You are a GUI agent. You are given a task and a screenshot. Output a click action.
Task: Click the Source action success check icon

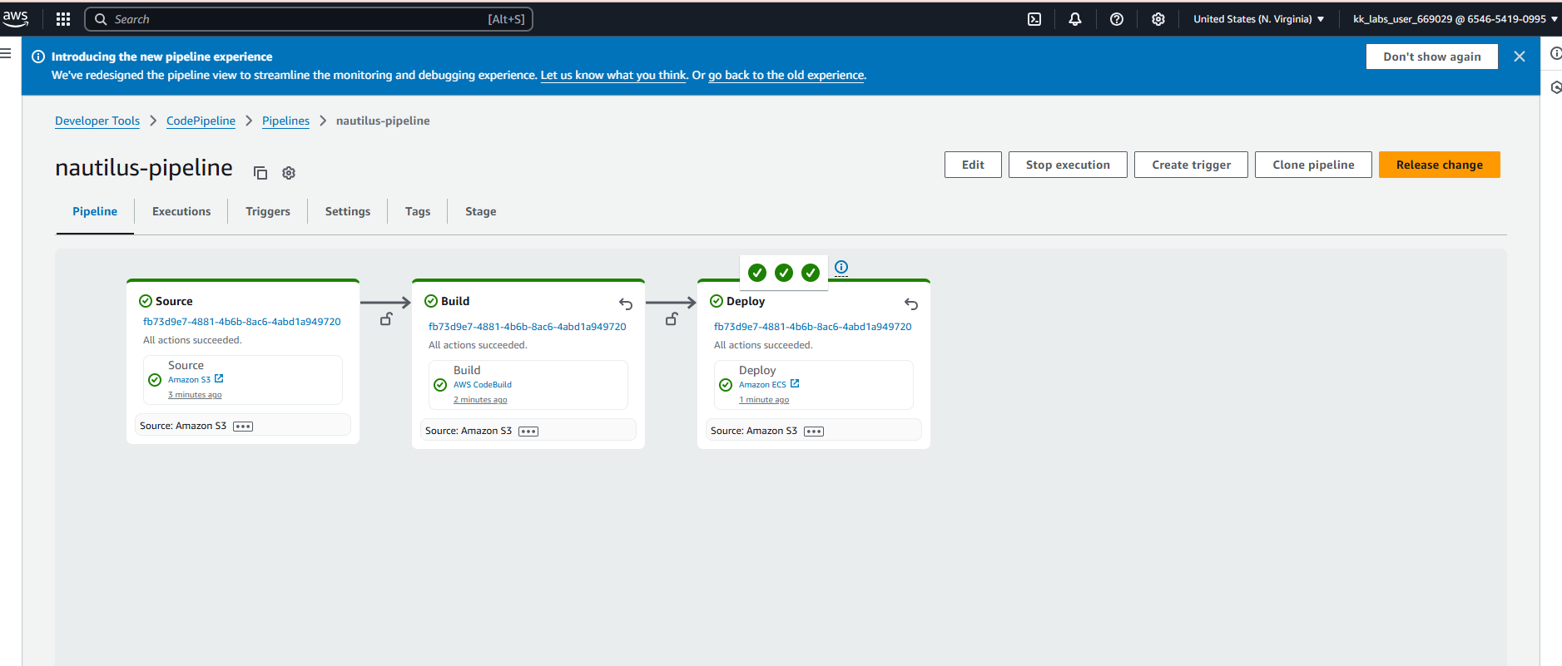point(155,380)
